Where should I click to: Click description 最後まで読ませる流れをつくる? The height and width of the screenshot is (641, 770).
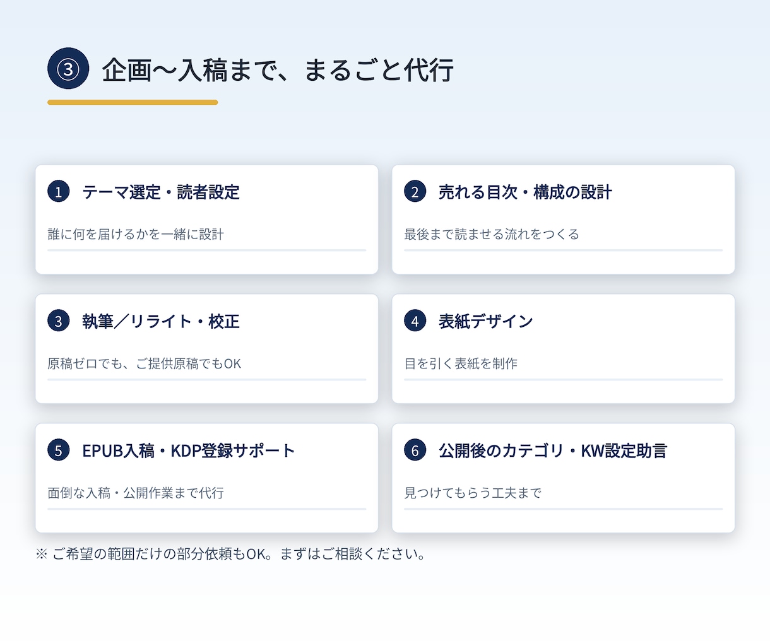point(492,234)
